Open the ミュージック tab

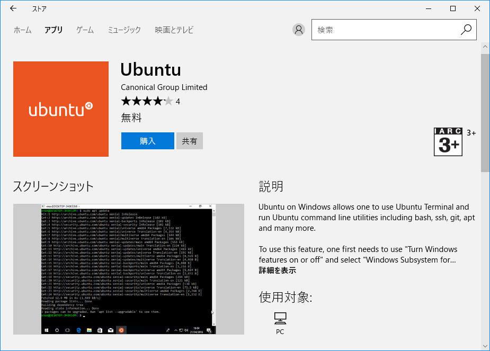pyautogui.click(x=123, y=30)
